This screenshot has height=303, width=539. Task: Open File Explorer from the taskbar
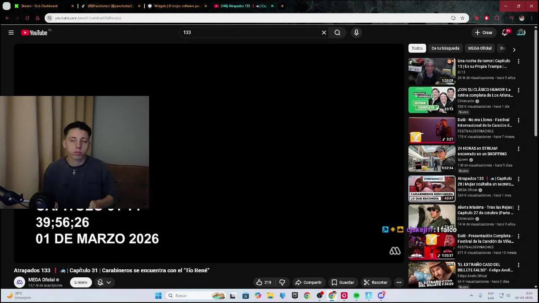[x=270, y=296]
